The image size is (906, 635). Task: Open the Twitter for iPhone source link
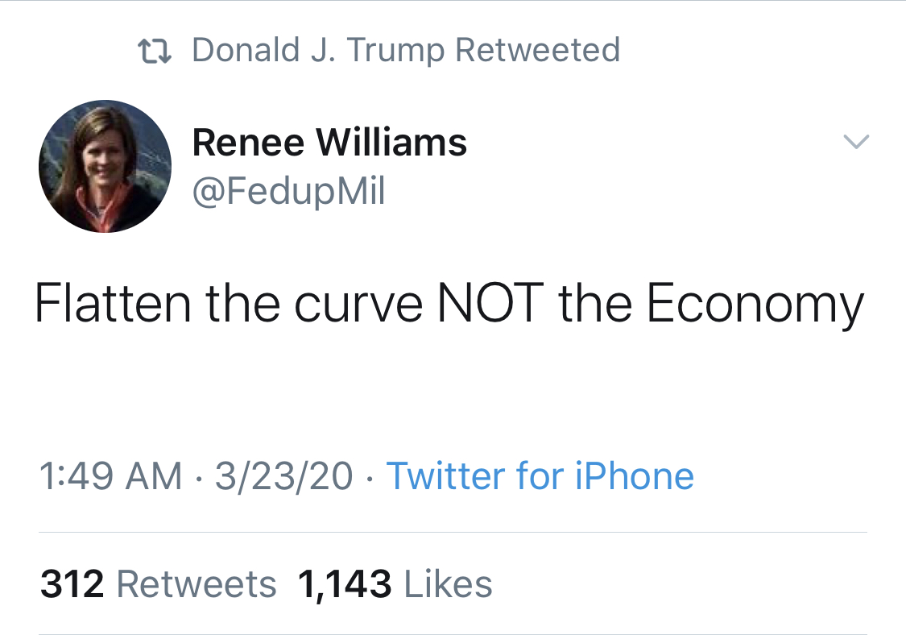click(x=540, y=476)
